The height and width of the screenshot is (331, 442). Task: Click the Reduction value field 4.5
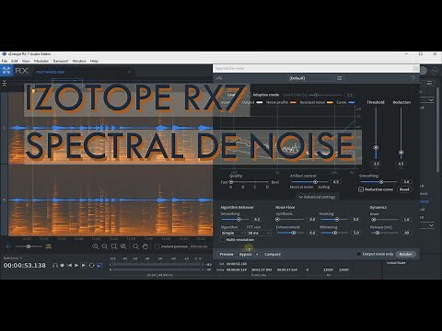[x=401, y=164]
